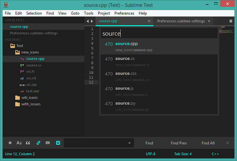
Task: Open text.xml in the sidebar
Action: [32, 91]
